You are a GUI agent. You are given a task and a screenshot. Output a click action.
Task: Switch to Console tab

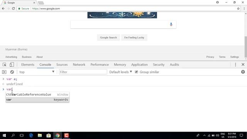(45, 64)
